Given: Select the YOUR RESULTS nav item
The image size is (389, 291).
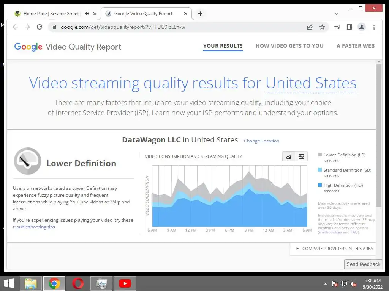Looking at the screenshot, I should pos(223,46).
